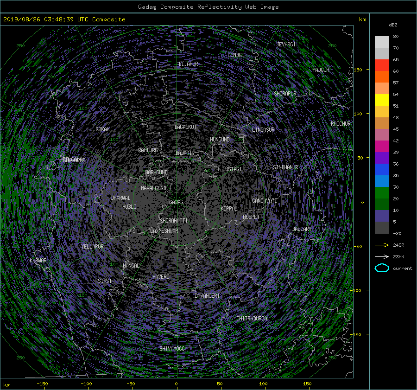Click the SHIRAHATTI city label

coord(174,221)
